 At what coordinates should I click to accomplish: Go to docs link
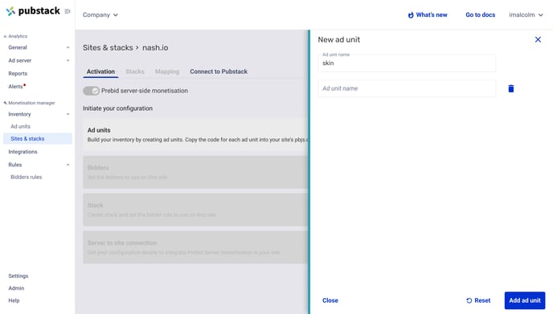click(x=481, y=14)
